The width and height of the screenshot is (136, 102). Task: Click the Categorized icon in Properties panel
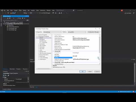click(4, 75)
